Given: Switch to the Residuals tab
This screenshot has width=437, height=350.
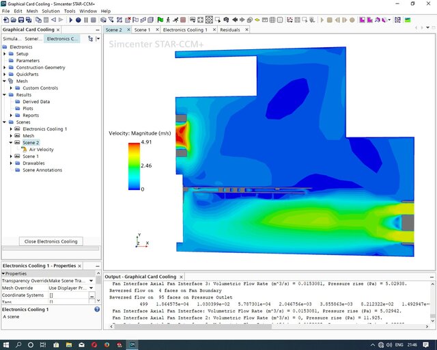Looking at the screenshot, I should pos(230,29).
